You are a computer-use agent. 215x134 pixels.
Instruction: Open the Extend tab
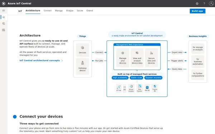[90, 11]
